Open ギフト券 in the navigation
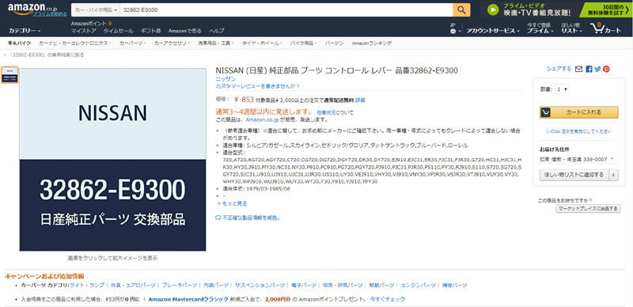 coord(150,31)
